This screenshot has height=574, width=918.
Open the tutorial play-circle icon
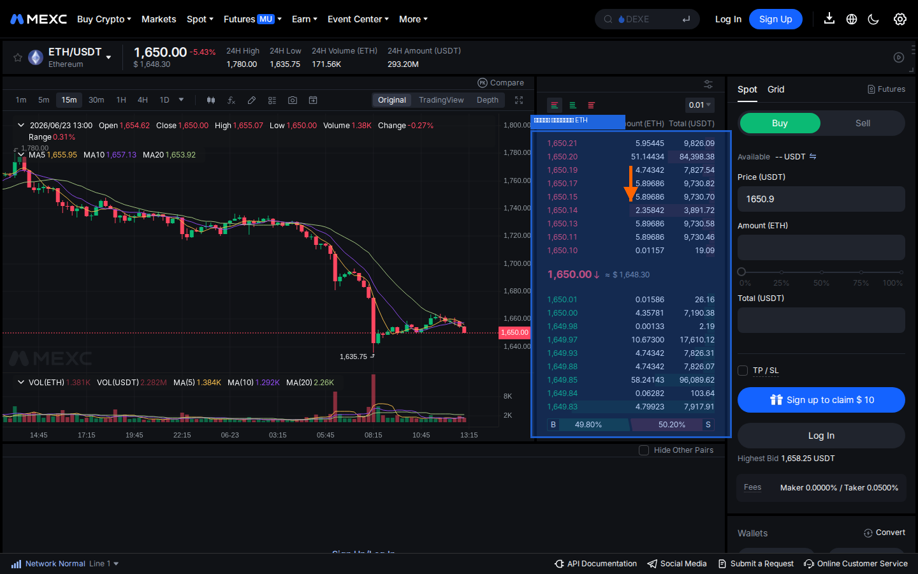(899, 57)
